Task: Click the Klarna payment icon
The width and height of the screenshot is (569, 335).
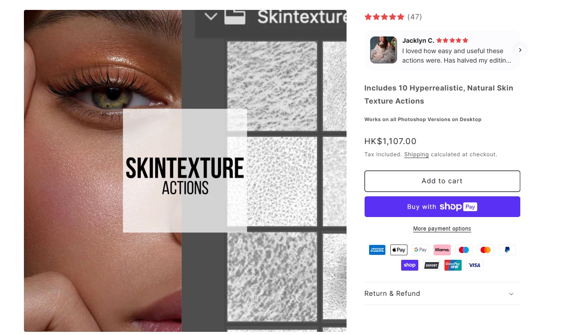Action: tap(442, 250)
